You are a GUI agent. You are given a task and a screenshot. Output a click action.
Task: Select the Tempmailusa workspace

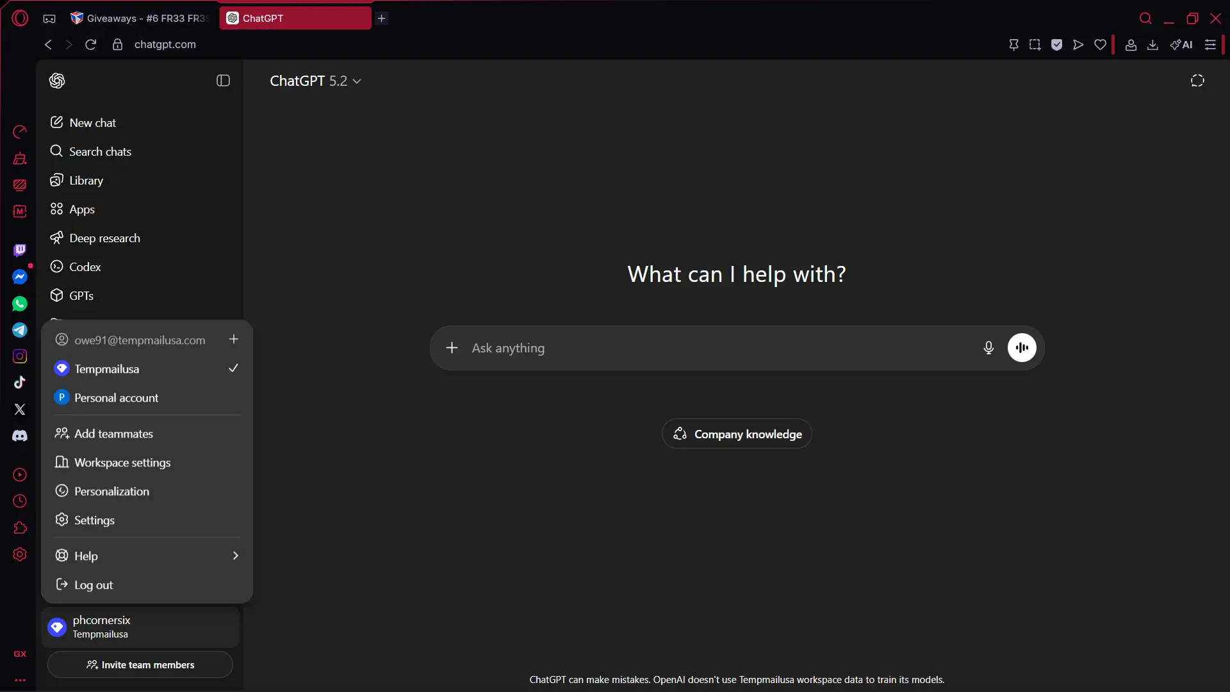(147, 368)
